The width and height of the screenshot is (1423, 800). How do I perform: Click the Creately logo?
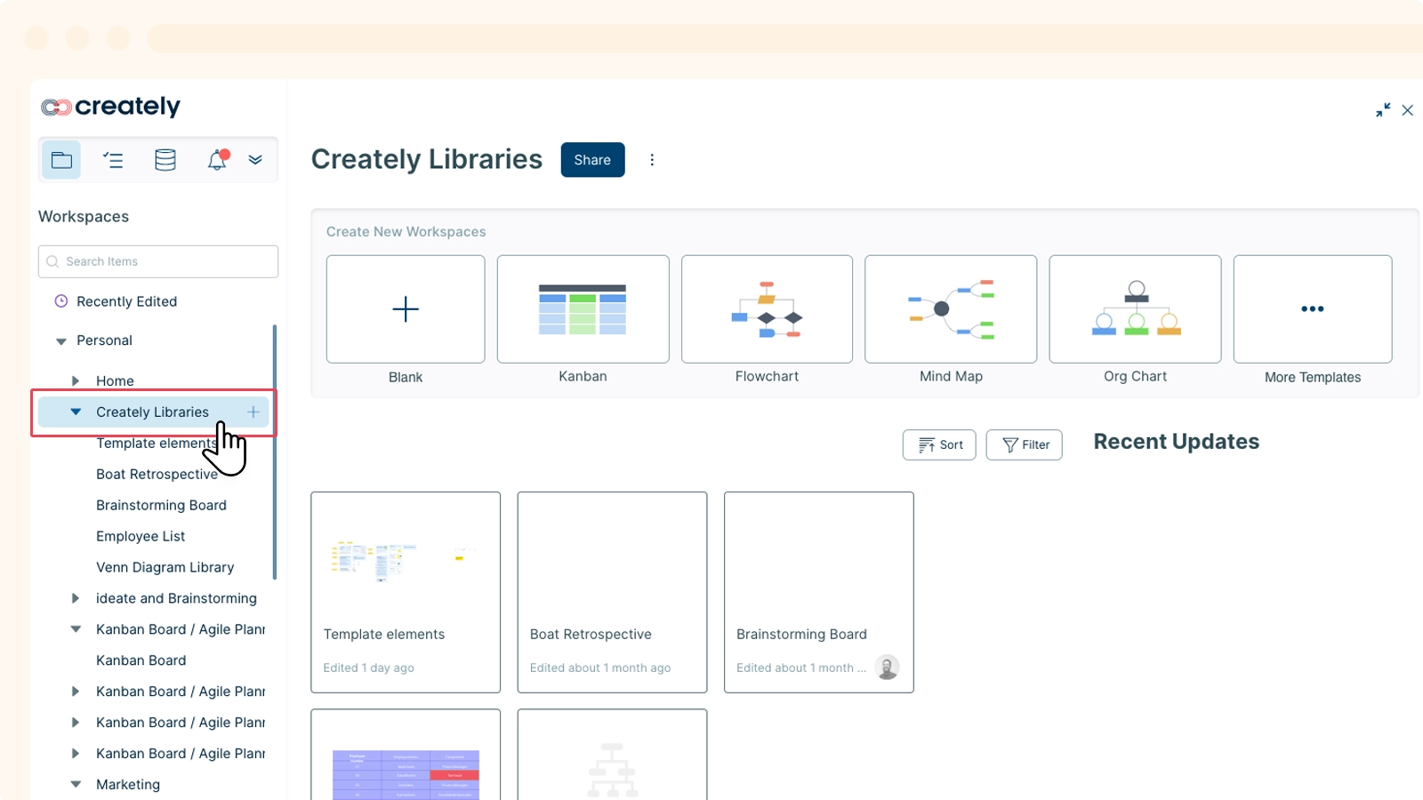[110, 107]
